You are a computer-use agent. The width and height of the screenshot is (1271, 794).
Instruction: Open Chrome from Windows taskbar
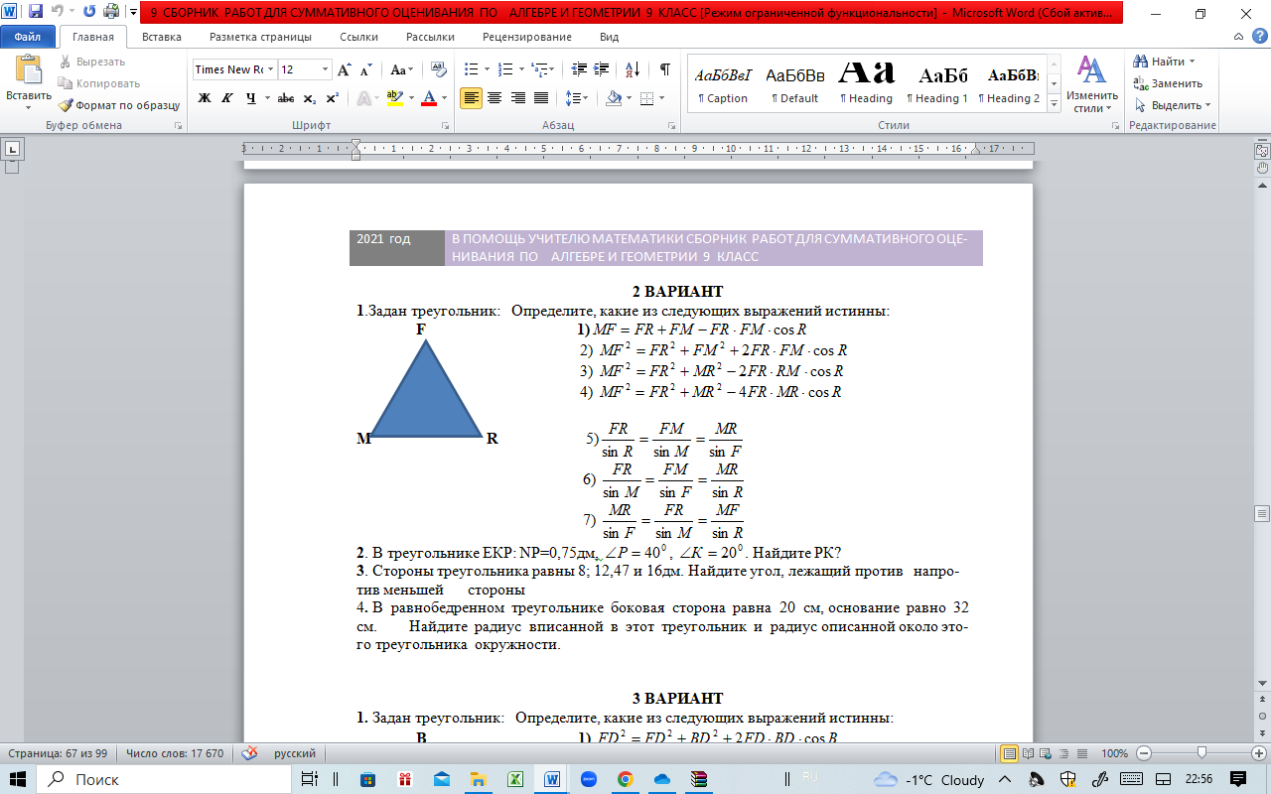click(x=625, y=779)
